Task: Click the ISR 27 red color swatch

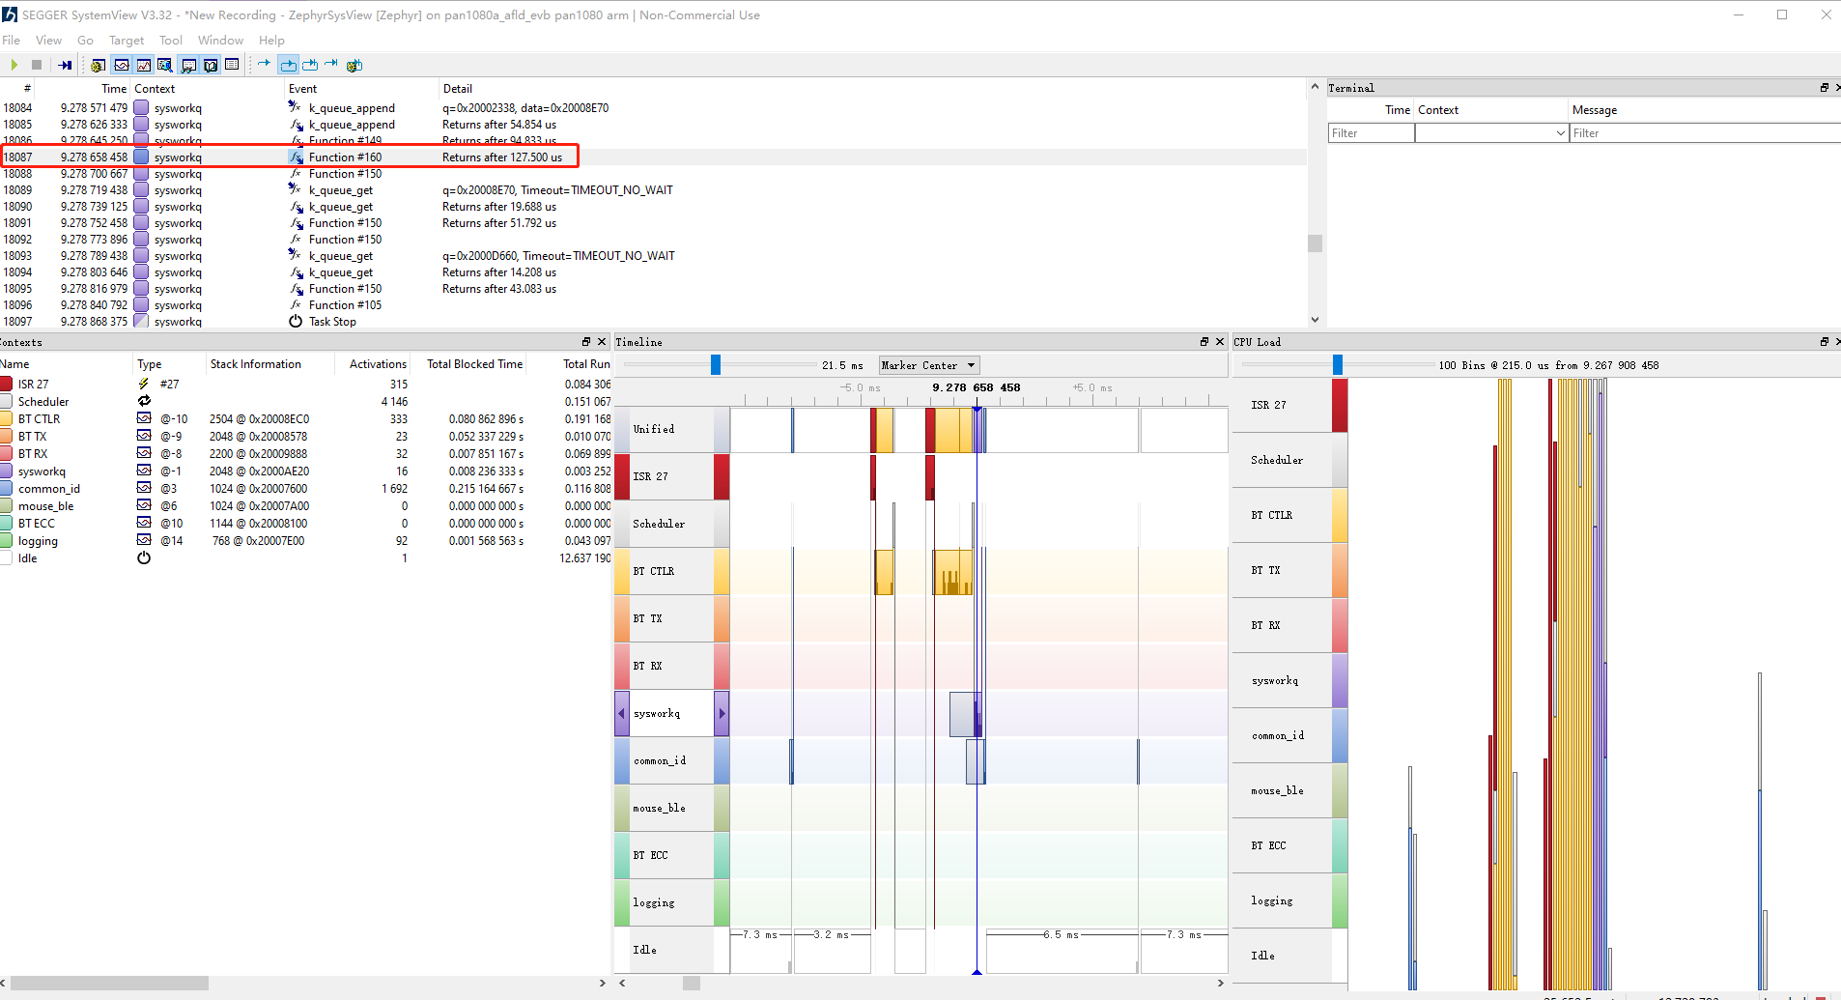Action: click(x=7, y=385)
